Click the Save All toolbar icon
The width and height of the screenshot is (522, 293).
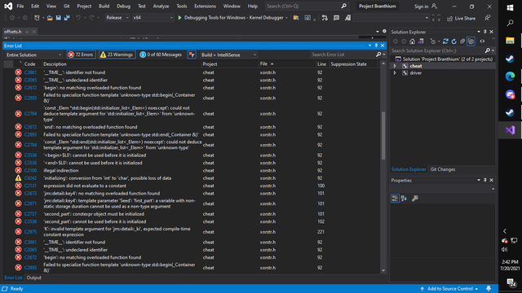coord(67,18)
